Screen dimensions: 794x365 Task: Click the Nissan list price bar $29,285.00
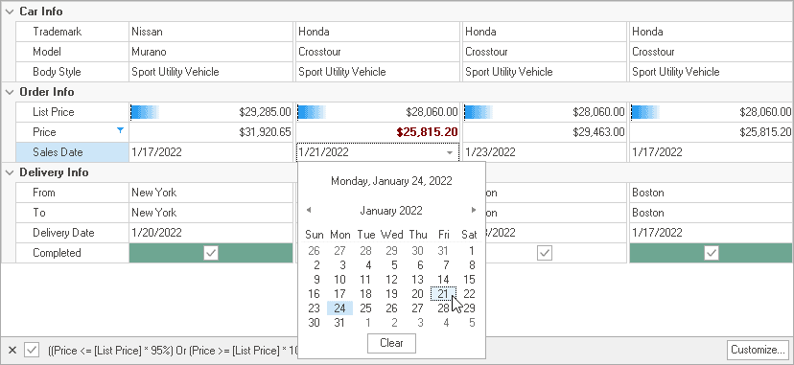tap(211, 112)
